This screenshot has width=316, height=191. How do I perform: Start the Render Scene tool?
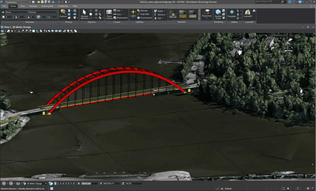coord(218,14)
